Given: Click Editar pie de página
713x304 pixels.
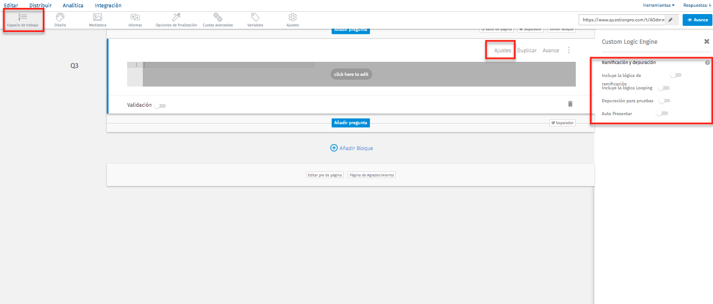Looking at the screenshot, I should coord(324,175).
